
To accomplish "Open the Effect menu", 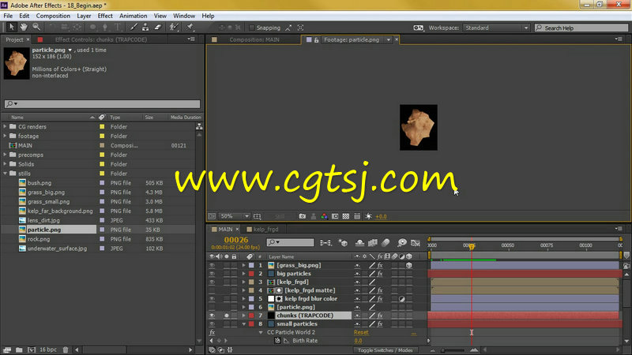I will tap(105, 16).
